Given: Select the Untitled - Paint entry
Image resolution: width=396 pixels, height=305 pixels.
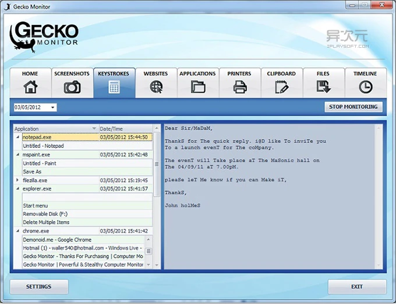Looking at the screenshot, I should click(87, 164).
